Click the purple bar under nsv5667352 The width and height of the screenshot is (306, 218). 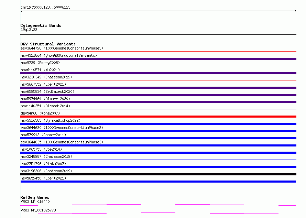click(158, 88)
